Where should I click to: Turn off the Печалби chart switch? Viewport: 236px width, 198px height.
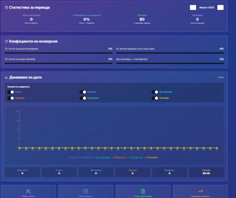155,98
